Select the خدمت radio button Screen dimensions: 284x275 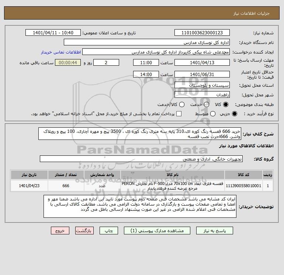click(207, 104)
